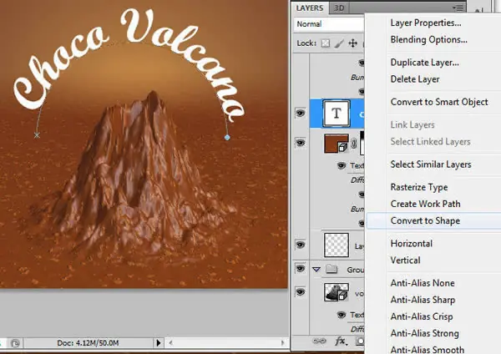The height and width of the screenshot is (354, 501).
Task: Open the document info arrow in status bar
Action: coord(159,343)
